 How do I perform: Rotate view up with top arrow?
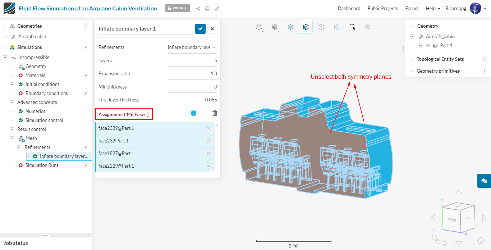[458, 192]
